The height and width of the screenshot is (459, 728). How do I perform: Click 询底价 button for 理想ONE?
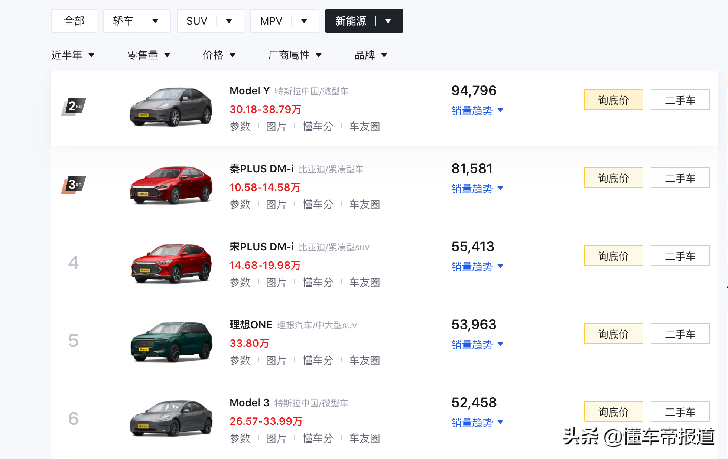(614, 333)
